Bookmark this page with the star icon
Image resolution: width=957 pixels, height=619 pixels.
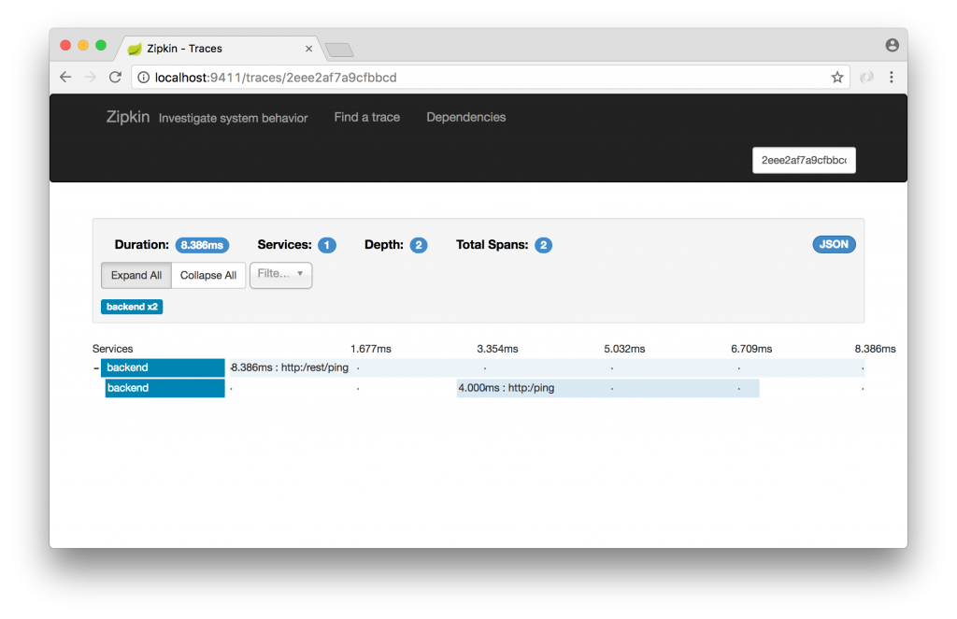click(837, 77)
